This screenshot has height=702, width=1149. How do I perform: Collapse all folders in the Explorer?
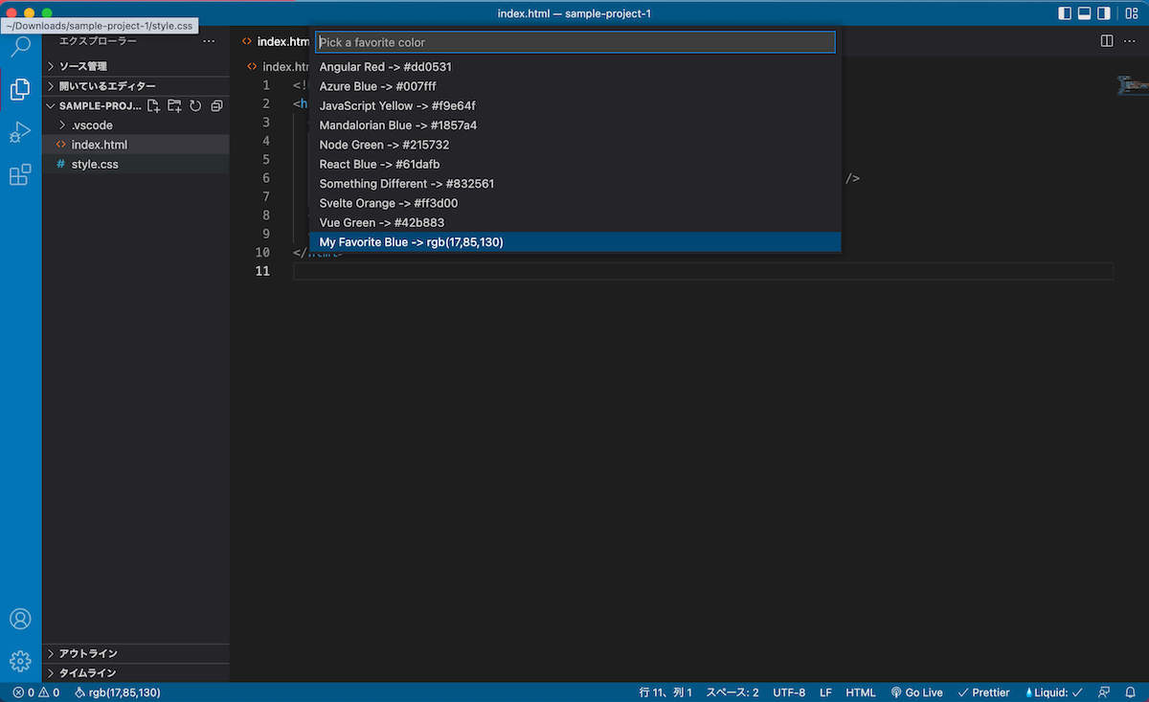click(x=216, y=105)
